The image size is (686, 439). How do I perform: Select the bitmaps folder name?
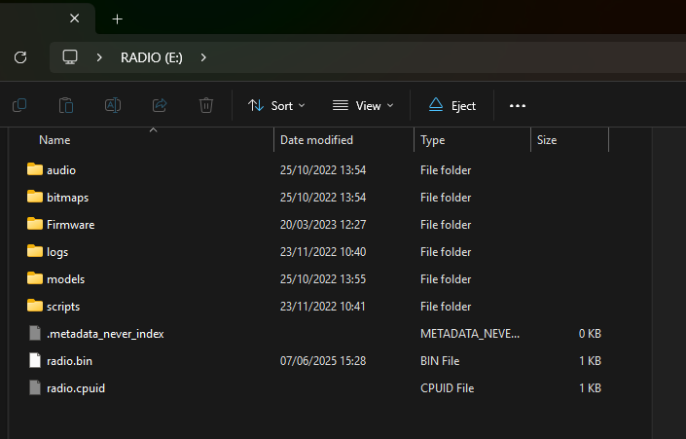[x=68, y=198]
